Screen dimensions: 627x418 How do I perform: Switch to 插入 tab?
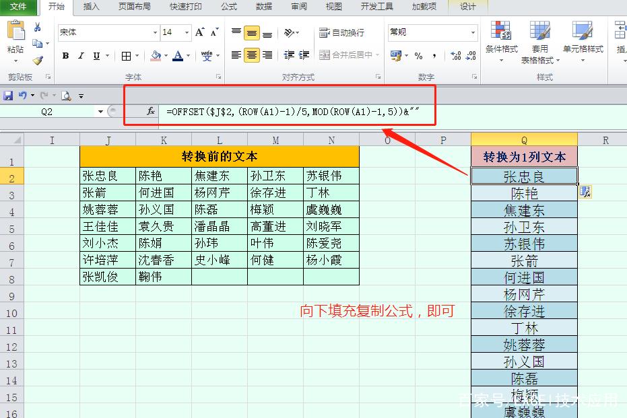point(91,7)
